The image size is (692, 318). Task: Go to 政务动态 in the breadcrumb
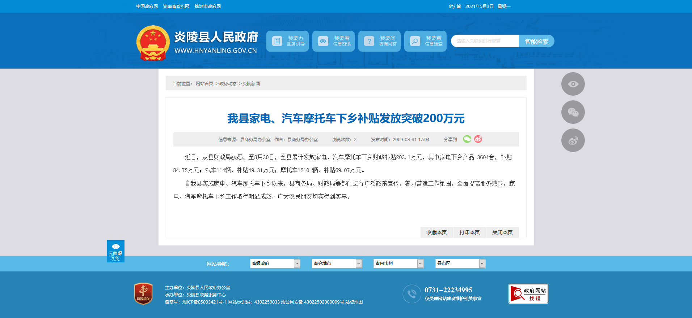pyautogui.click(x=228, y=84)
